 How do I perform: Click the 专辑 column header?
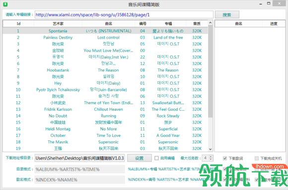[168, 23]
